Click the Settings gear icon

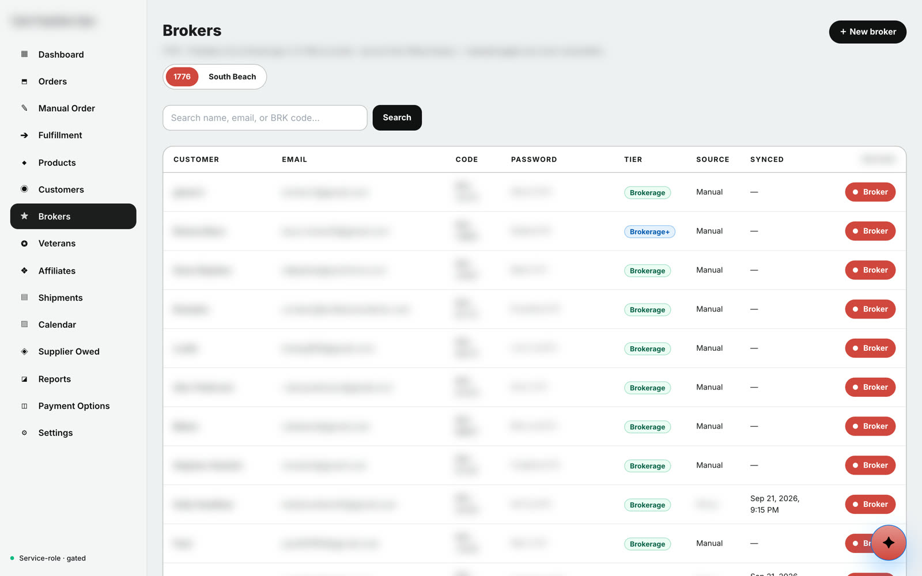(24, 433)
